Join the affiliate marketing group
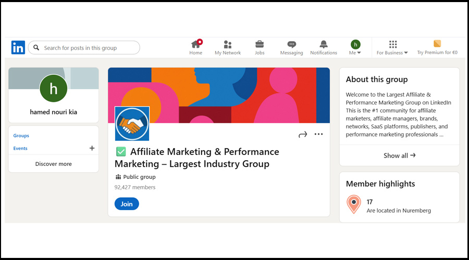 (x=127, y=204)
